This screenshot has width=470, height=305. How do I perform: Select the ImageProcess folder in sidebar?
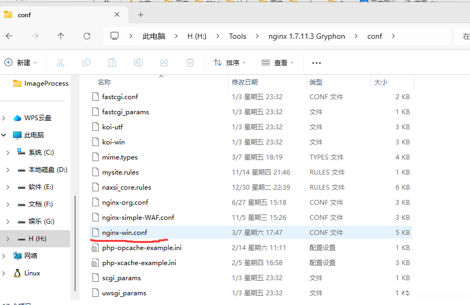(41, 84)
